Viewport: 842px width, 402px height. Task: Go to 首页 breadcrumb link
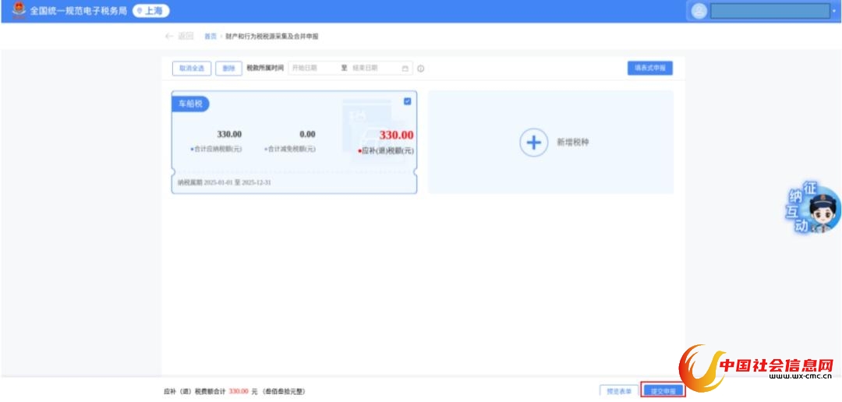pos(210,37)
